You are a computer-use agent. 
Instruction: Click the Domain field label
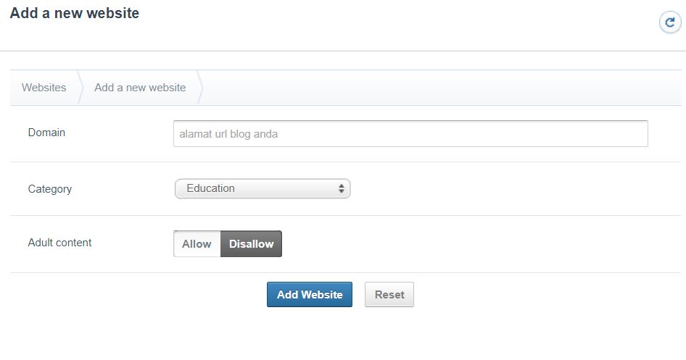coord(46,133)
